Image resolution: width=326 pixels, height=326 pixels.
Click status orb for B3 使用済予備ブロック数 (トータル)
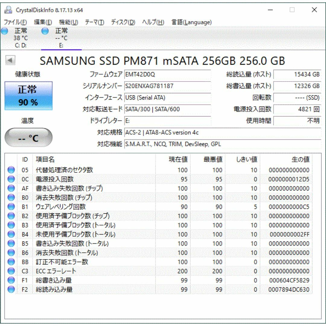tap(11, 225)
